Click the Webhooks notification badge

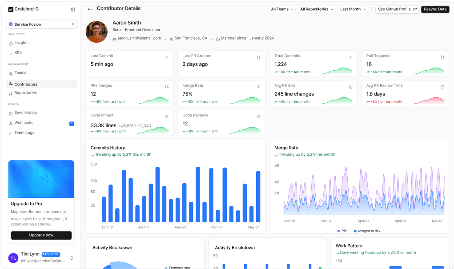(x=72, y=124)
